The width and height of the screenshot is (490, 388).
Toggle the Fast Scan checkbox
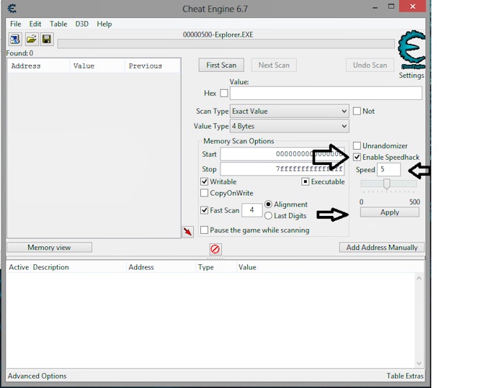(x=204, y=210)
